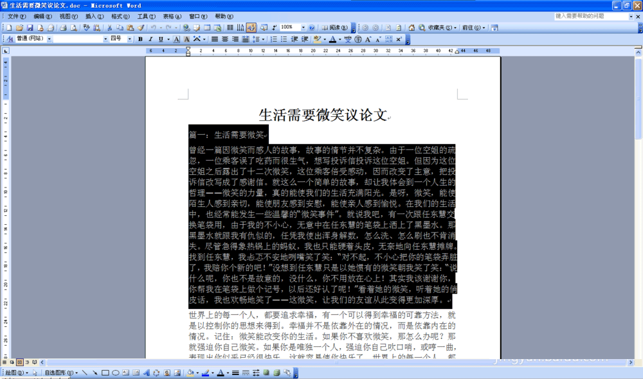This screenshot has height=379, width=643.
Task: Click the Open file icon
Action: pyautogui.click(x=19, y=28)
